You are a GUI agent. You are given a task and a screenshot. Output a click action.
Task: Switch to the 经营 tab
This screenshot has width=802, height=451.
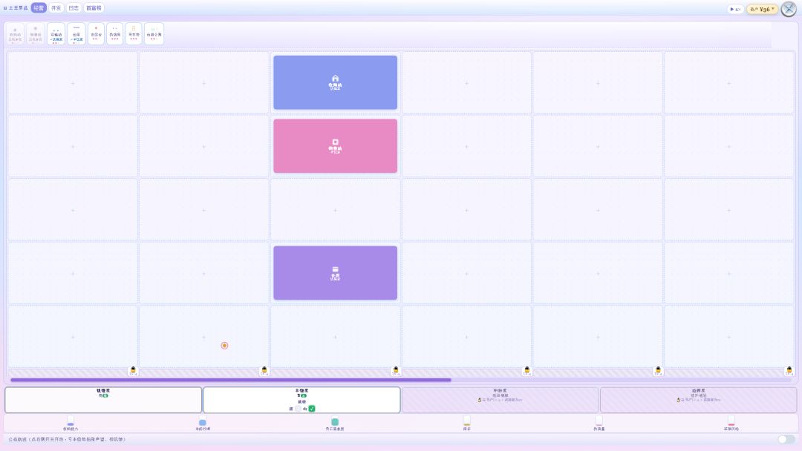pos(39,8)
